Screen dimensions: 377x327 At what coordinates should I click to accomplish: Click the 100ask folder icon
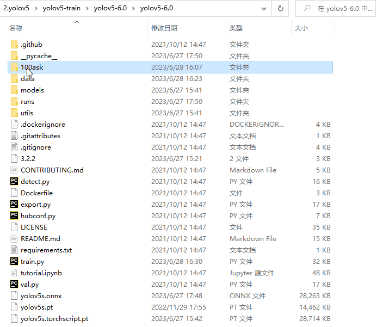(x=14, y=67)
